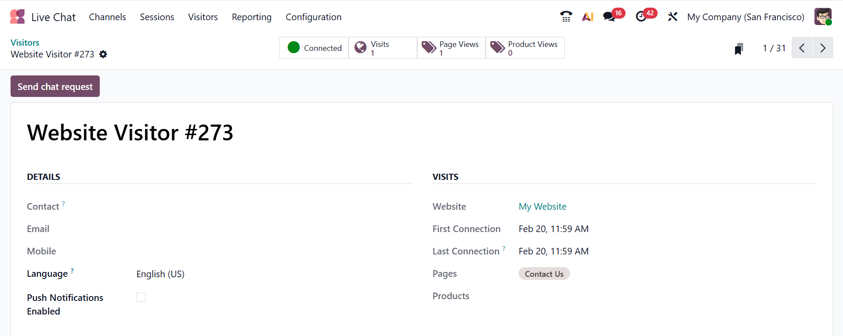The height and width of the screenshot is (336, 843).
Task: Open the user avatar menu
Action: point(823,17)
